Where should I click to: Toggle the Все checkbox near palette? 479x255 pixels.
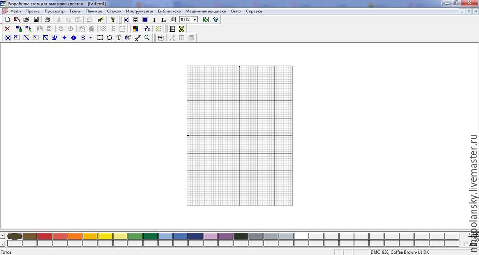click(466, 244)
